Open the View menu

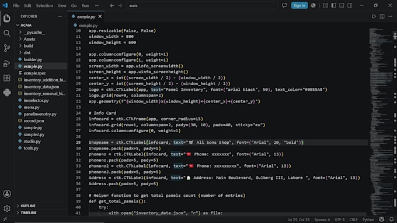[x=62, y=6]
